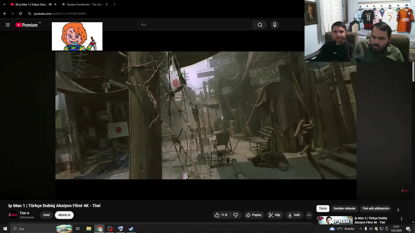This screenshot has height=233, width=415.
Task: Open a new browser tab
Action: pyautogui.click(x=114, y=5)
